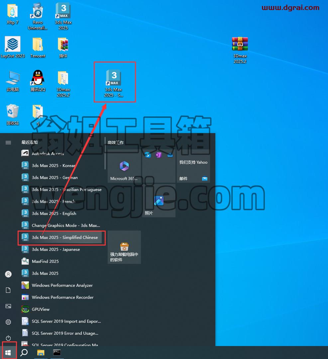This screenshot has width=328, height=359.
Task: Open the Xftp 7 desktop icon
Action: (12, 14)
